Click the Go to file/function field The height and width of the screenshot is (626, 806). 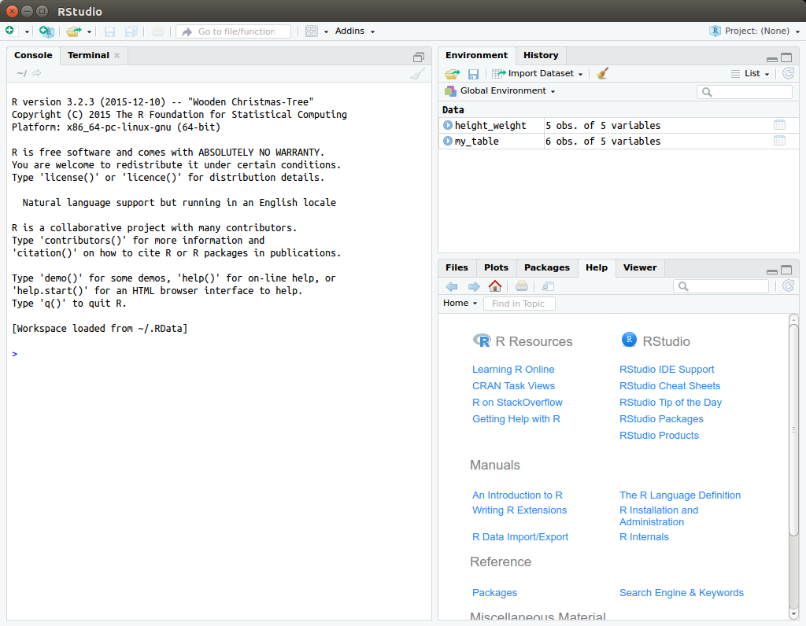click(235, 31)
